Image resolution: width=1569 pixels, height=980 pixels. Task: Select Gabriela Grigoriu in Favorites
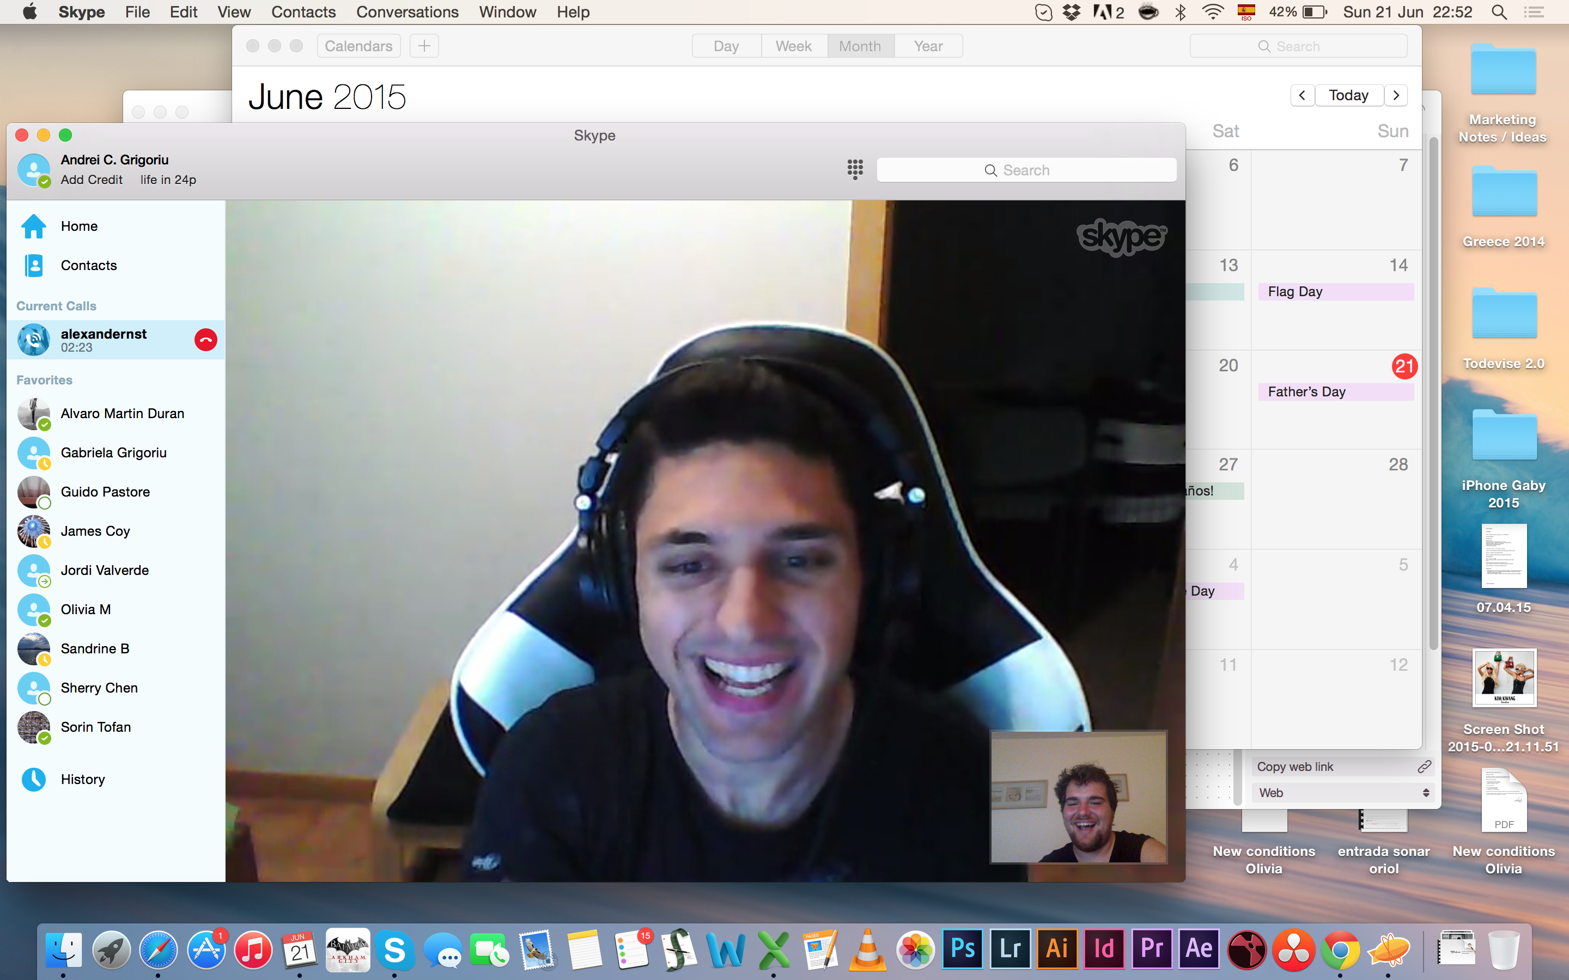[x=115, y=452]
